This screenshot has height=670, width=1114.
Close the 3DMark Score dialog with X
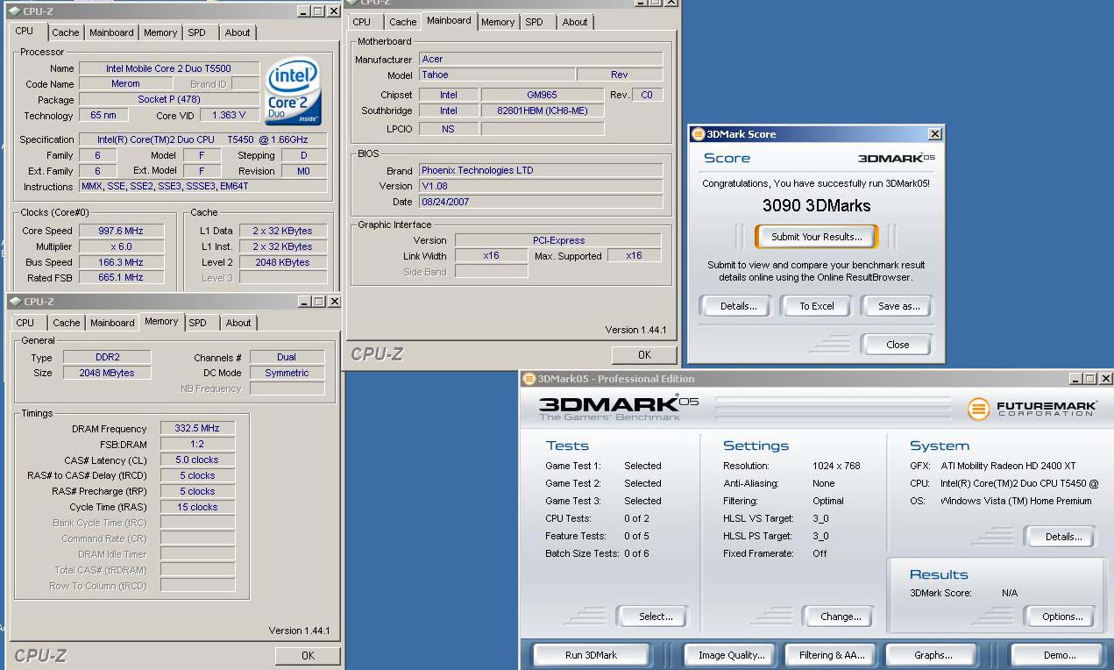(x=935, y=134)
